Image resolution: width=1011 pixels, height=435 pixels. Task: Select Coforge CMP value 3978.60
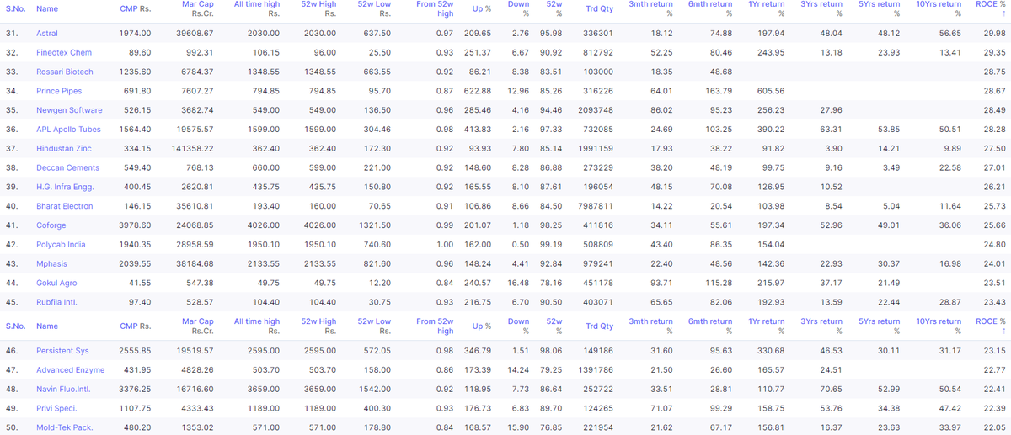[x=136, y=225]
